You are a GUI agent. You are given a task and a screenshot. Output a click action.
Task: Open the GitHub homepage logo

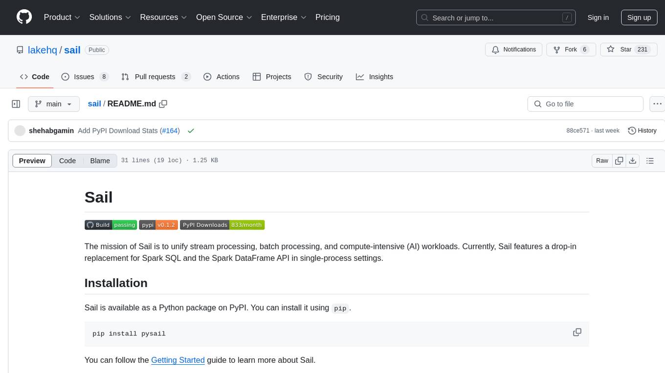tap(24, 17)
